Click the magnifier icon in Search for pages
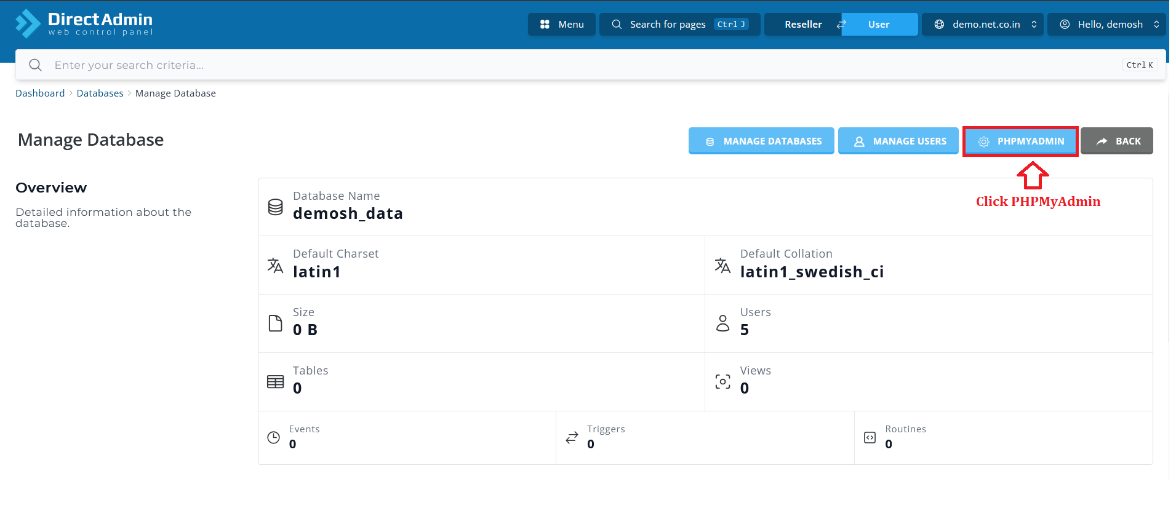This screenshot has width=1176, height=519. [x=617, y=25]
